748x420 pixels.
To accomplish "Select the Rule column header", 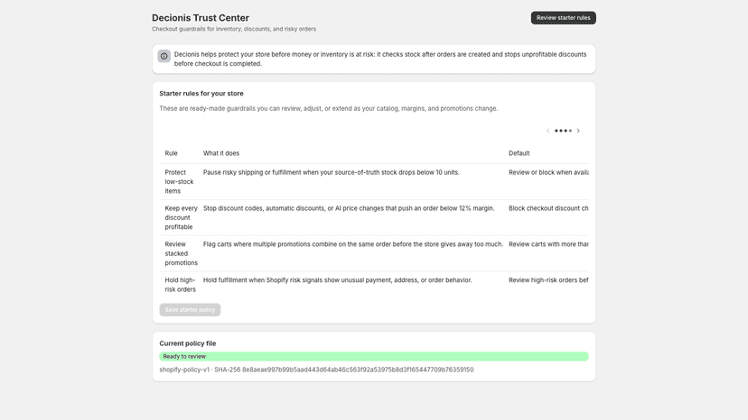I will click(172, 153).
